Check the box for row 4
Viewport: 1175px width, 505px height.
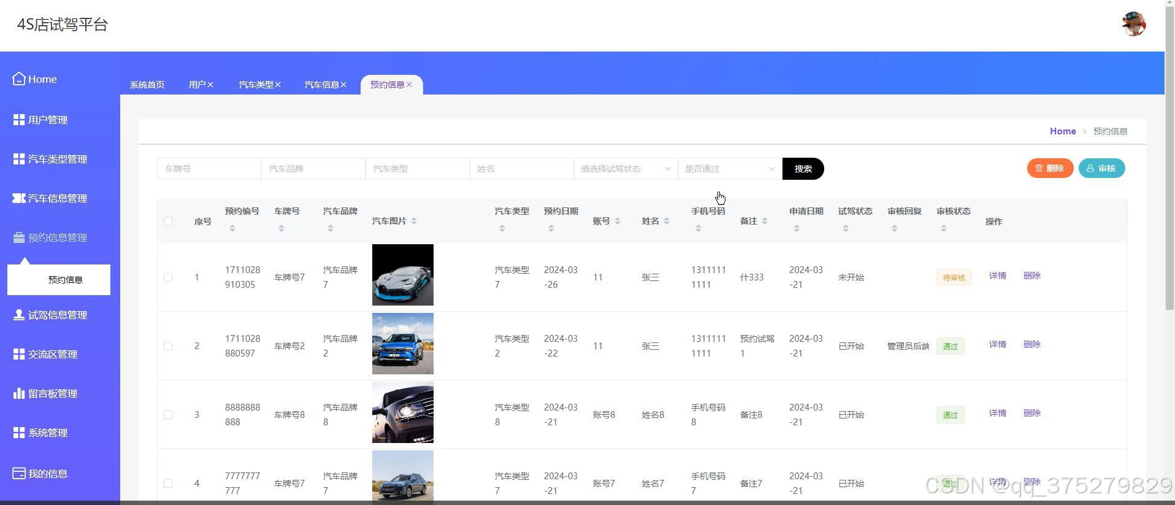168,484
